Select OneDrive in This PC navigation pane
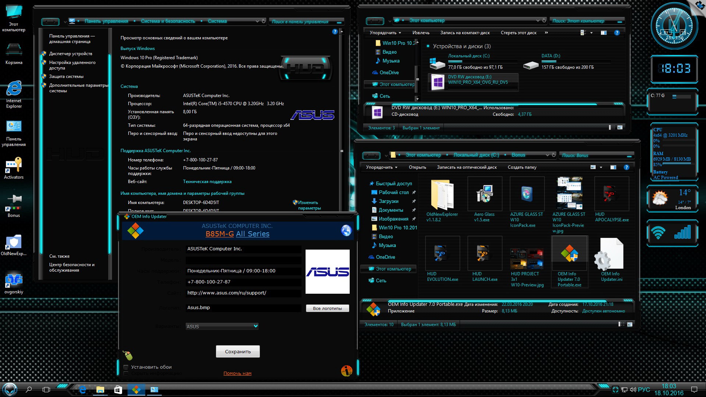The height and width of the screenshot is (397, 706). (389, 72)
